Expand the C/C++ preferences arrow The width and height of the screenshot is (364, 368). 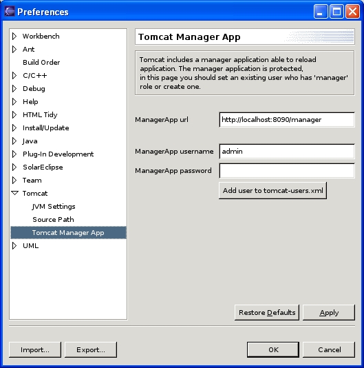point(14,76)
